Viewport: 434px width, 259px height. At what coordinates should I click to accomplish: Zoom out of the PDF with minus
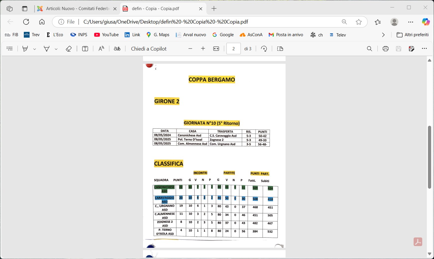(x=190, y=49)
